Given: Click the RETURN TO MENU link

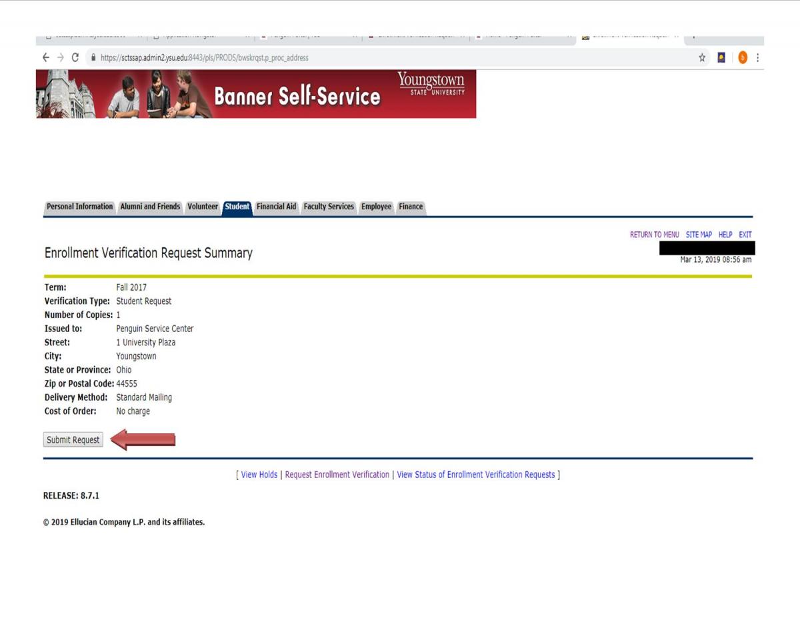Looking at the screenshot, I should point(655,235).
